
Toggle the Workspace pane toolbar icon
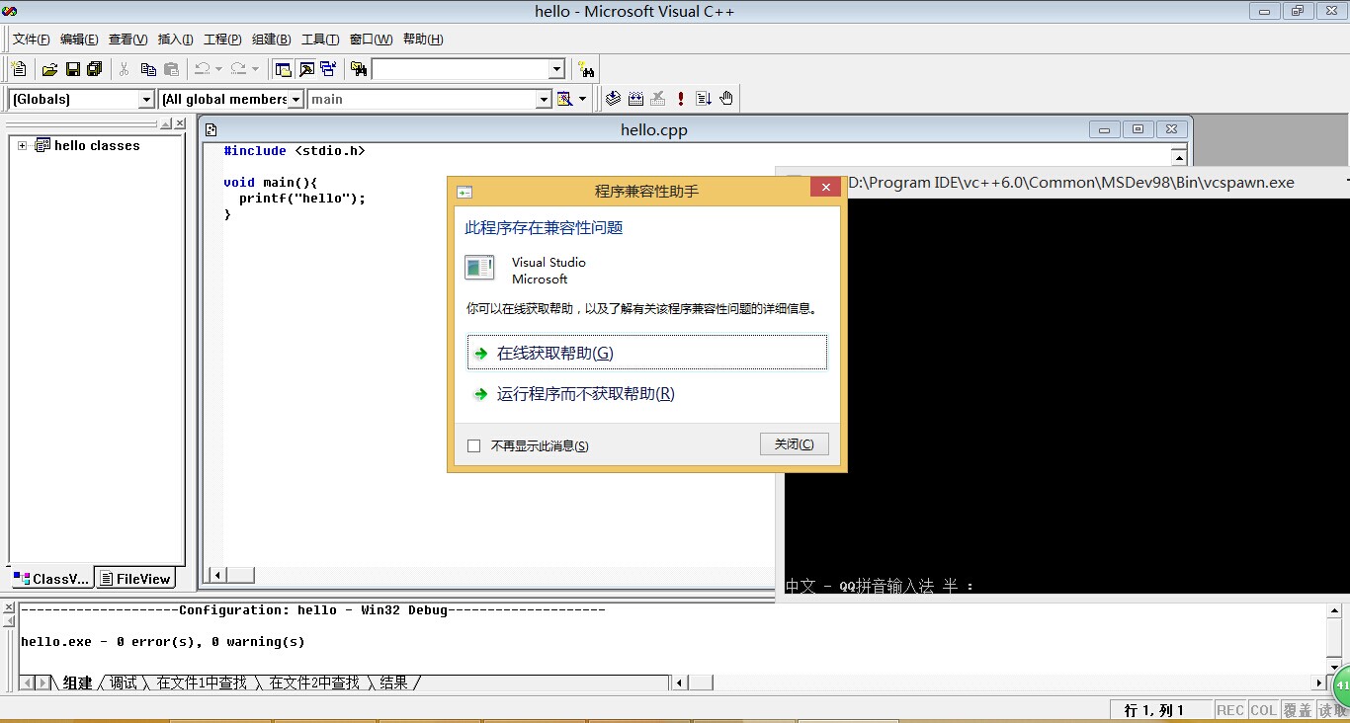(284, 69)
